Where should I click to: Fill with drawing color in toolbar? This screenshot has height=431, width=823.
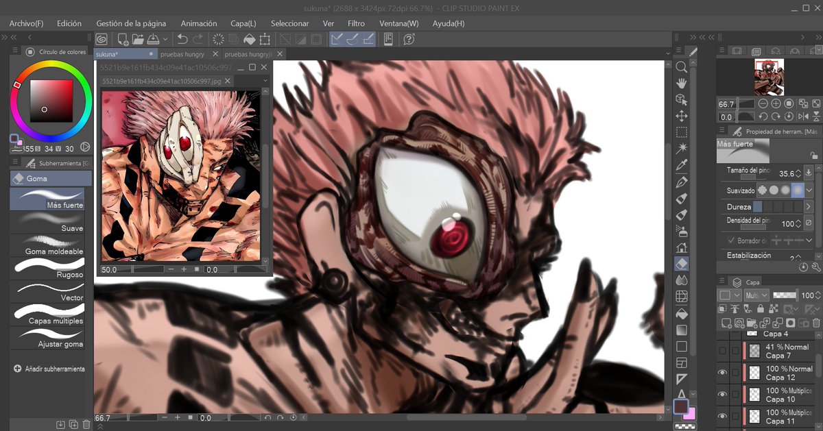[x=250, y=39]
